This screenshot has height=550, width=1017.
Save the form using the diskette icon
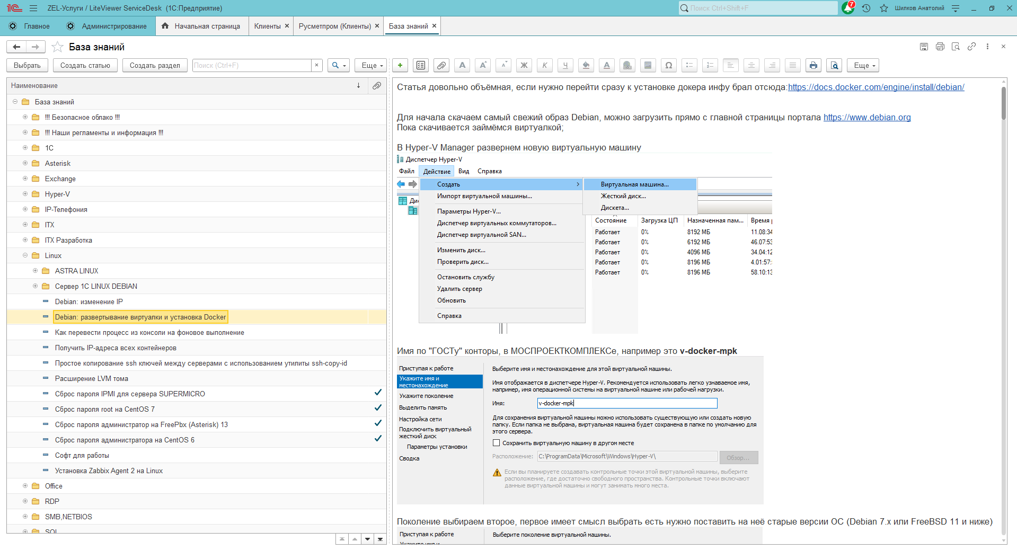[x=924, y=47]
